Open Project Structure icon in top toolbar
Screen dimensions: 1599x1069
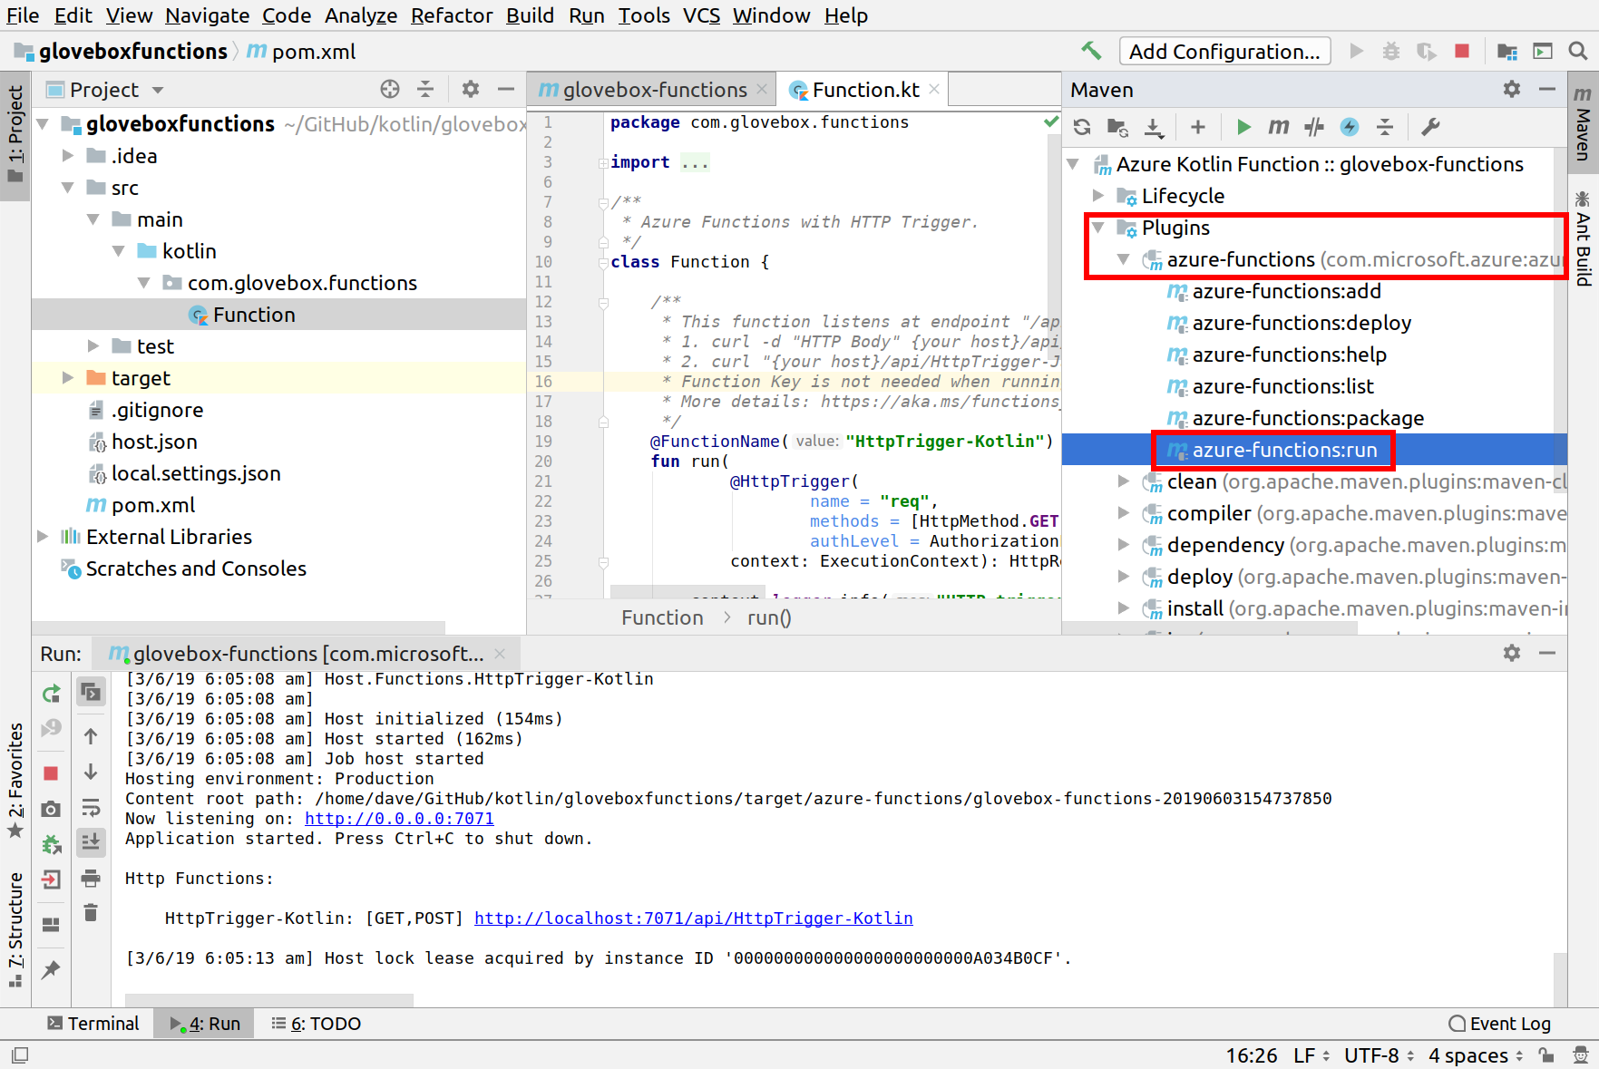click(1506, 51)
